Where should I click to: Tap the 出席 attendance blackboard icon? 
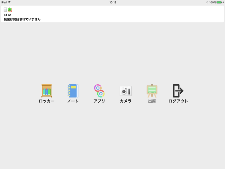click(152, 91)
